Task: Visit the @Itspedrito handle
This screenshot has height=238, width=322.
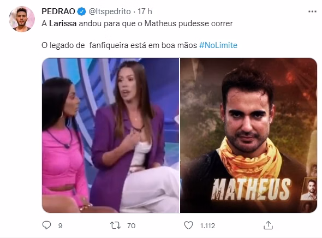Action: [x=110, y=11]
